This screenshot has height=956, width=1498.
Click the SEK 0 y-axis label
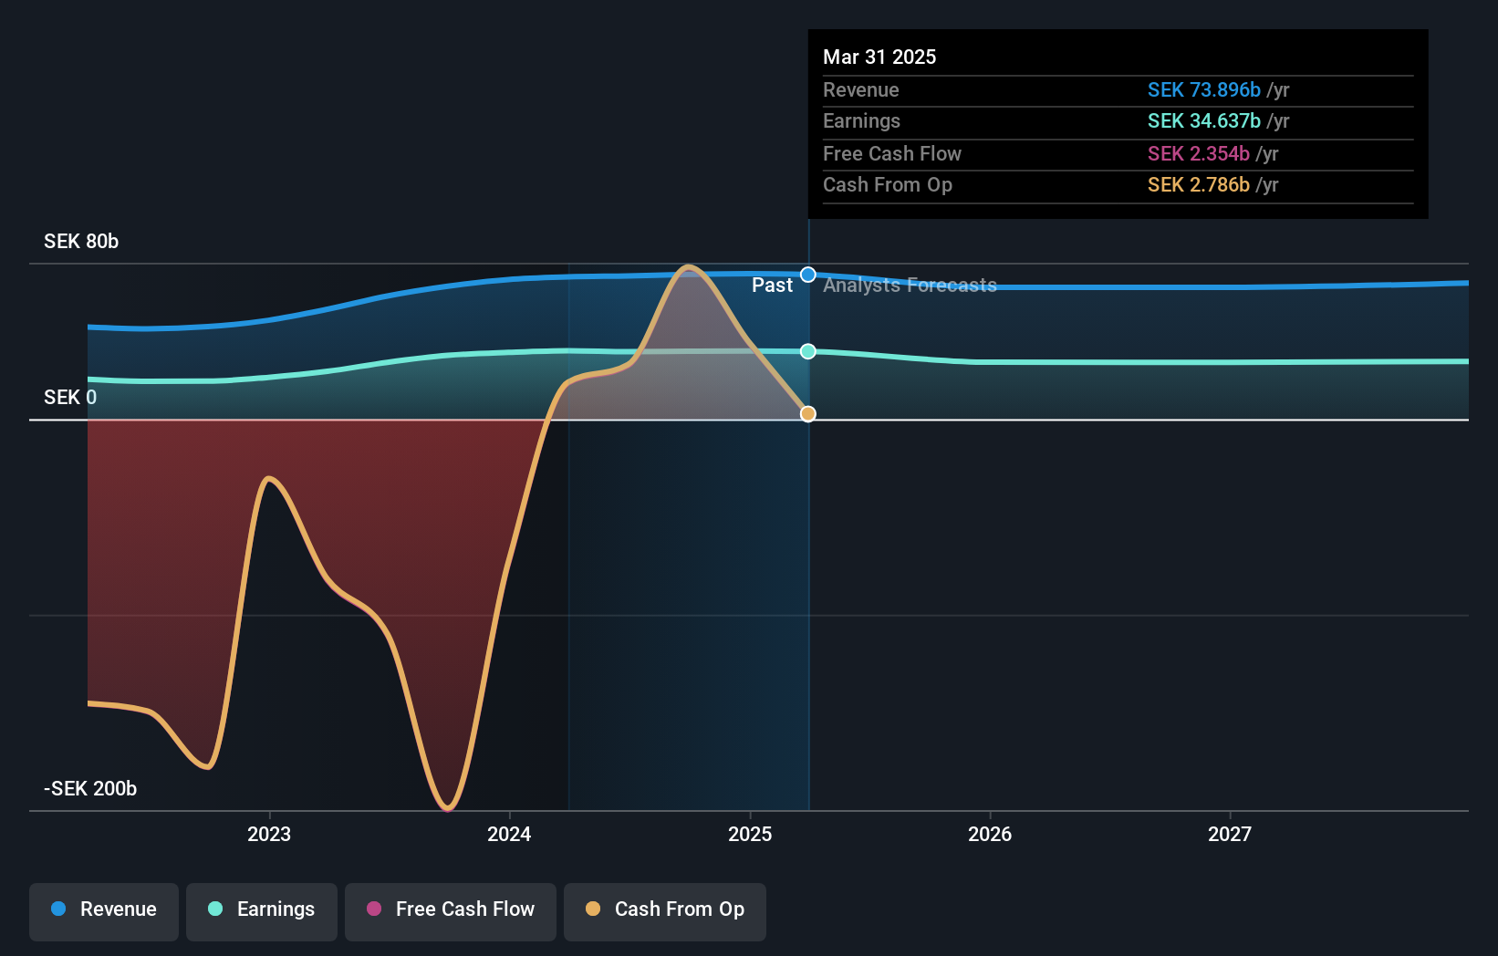[70, 398]
